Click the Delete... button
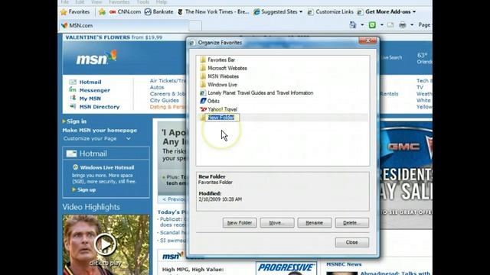Screen dimensions: 490x275 pyautogui.click(x=352, y=223)
